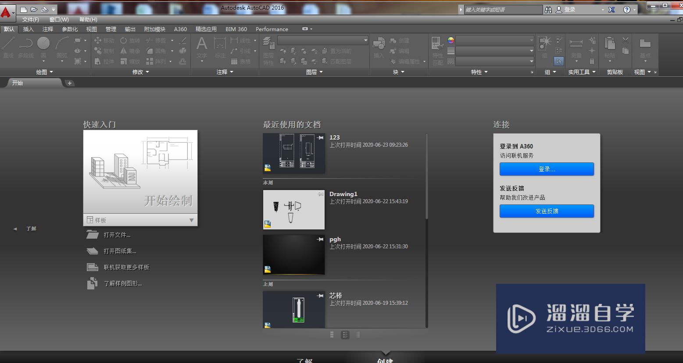Screen dimensions: 683x363
Task: Click the Table (表格) tool
Action: (241, 61)
